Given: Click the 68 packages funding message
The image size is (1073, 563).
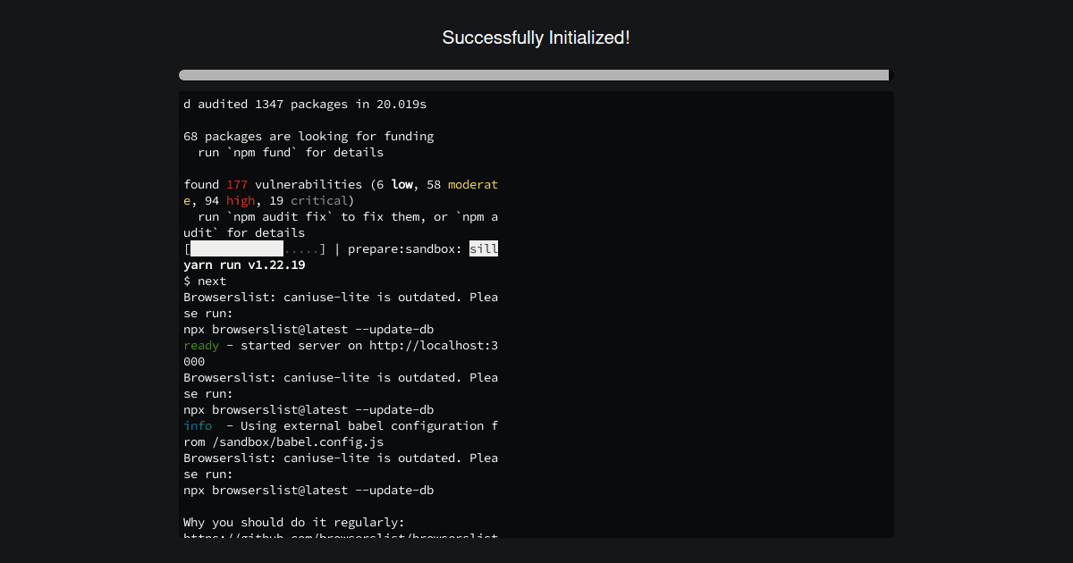Looking at the screenshot, I should [308, 136].
